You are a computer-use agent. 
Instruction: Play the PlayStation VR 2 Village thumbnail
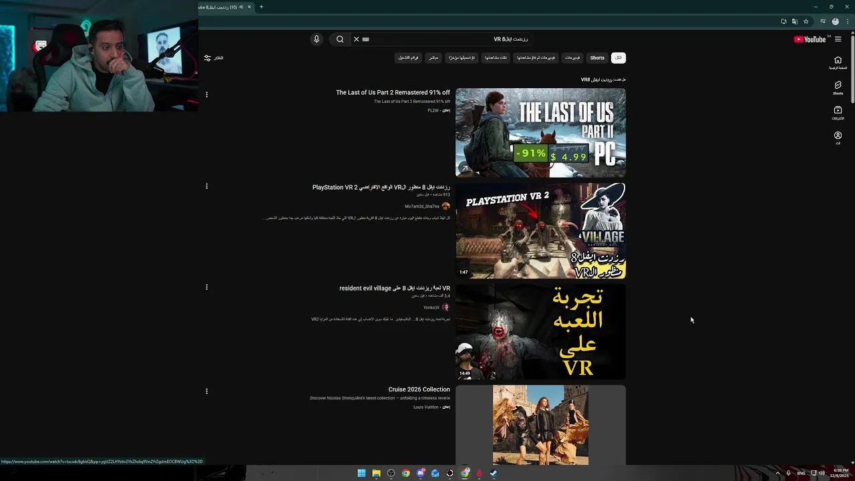[540, 231]
